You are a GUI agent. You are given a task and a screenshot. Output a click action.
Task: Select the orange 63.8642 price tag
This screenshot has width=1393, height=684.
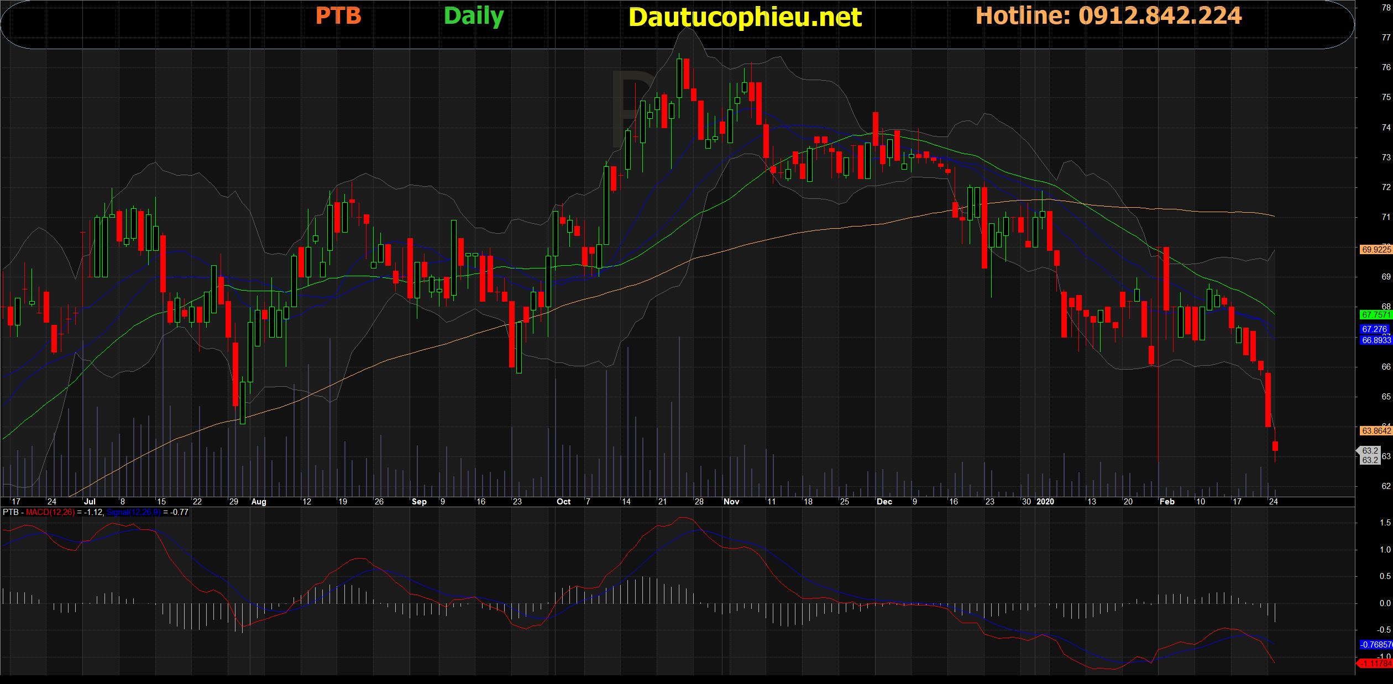pyautogui.click(x=1376, y=431)
